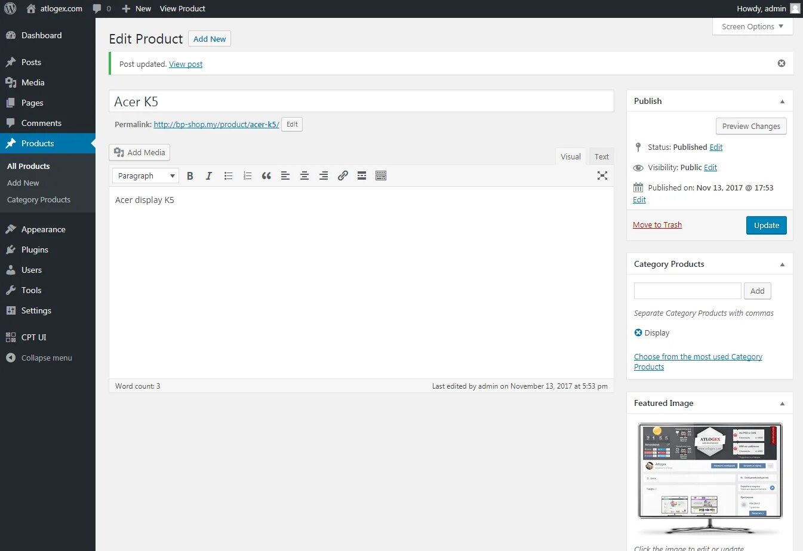This screenshot has width=803, height=551.
Task: Switch to the Text editor tab
Action: click(602, 156)
